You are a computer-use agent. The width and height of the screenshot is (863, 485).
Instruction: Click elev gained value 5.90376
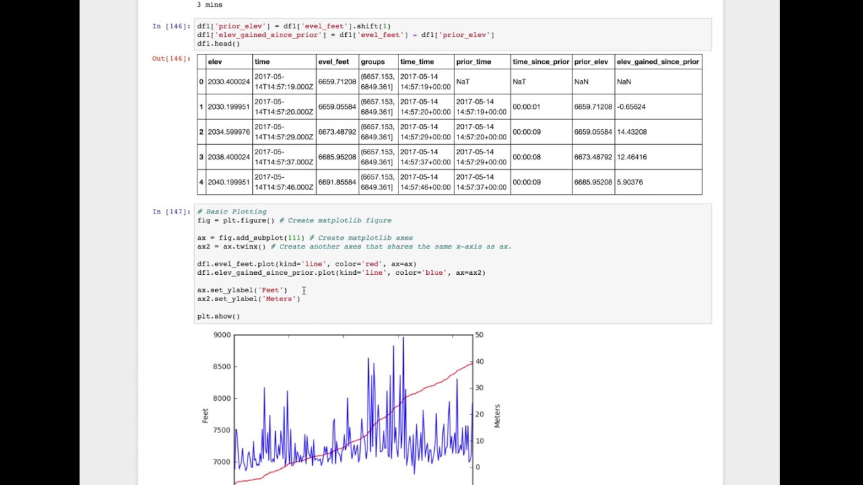point(630,183)
